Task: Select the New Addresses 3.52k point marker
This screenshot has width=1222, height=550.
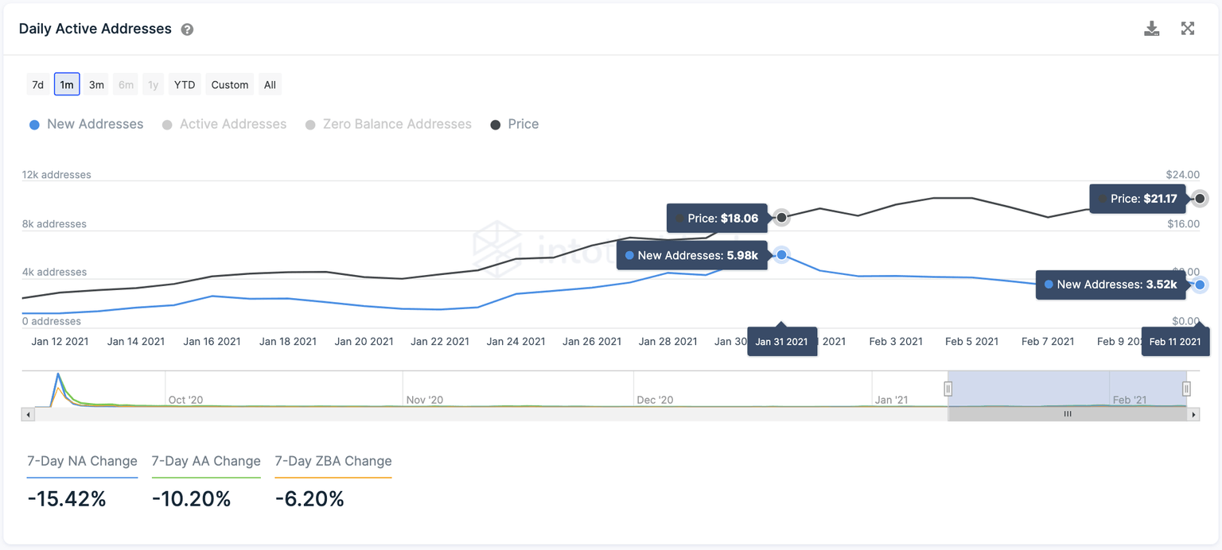Action: coord(1200,284)
